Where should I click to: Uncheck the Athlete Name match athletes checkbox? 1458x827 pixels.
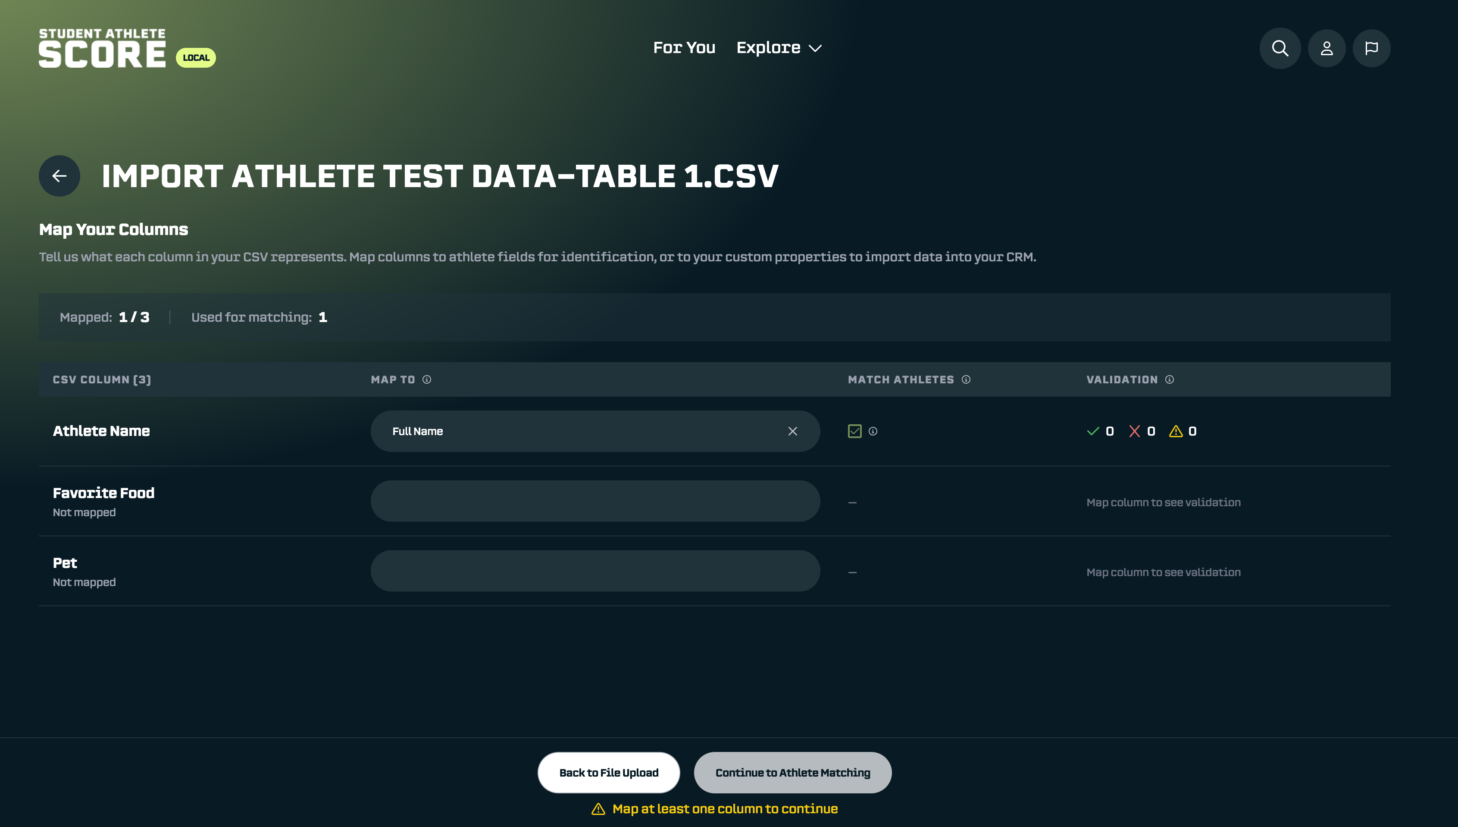pyautogui.click(x=854, y=431)
